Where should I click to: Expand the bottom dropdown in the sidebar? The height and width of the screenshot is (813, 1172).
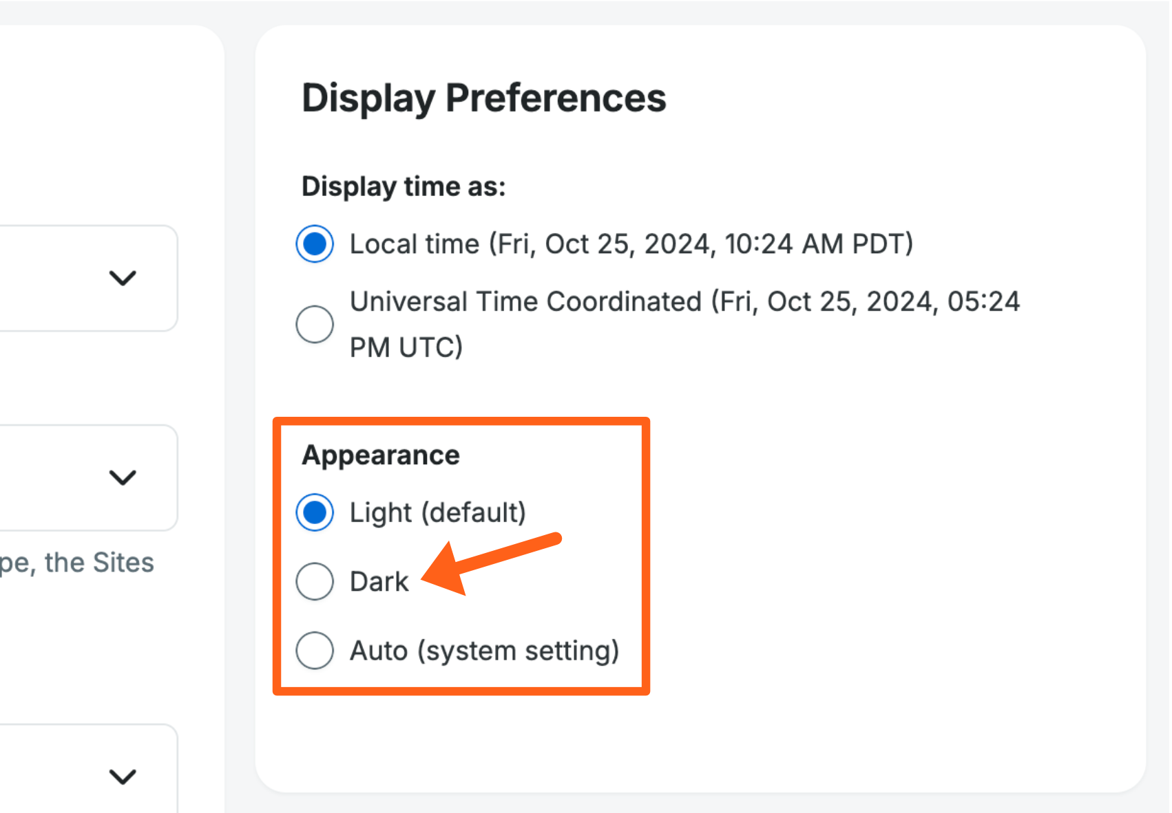tap(124, 777)
